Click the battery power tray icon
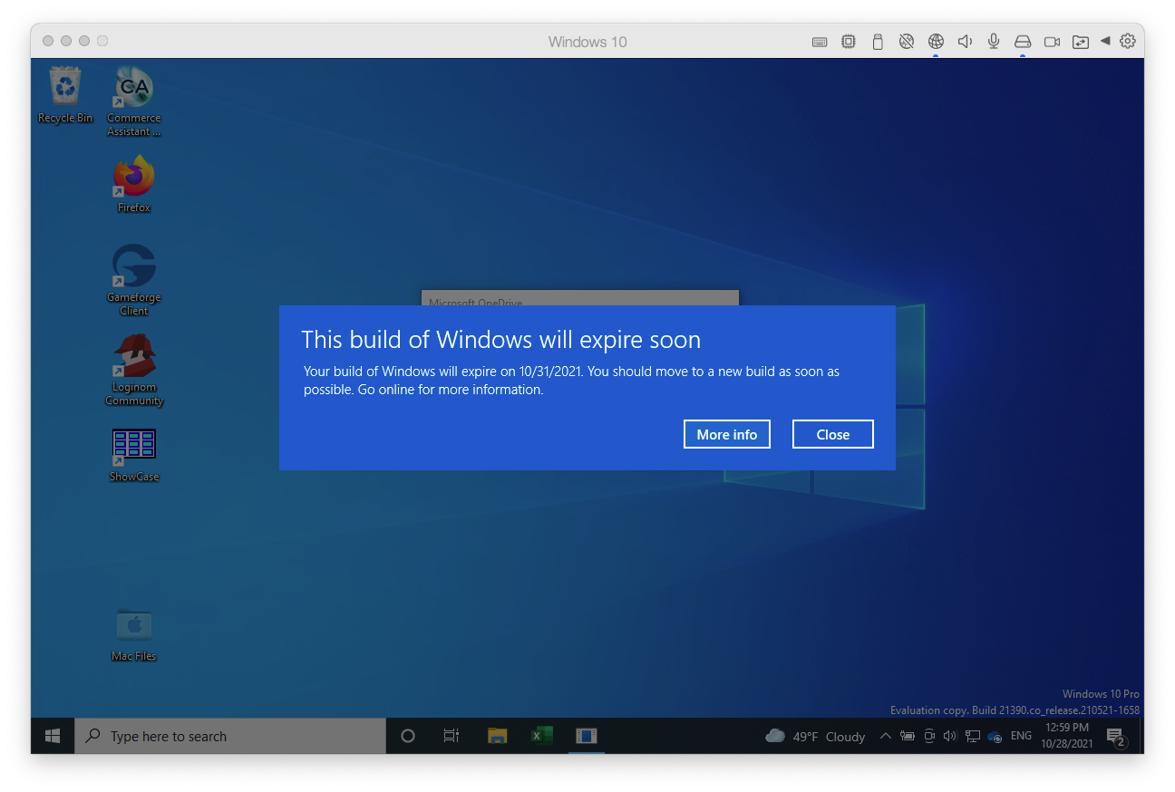The height and width of the screenshot is (792, 1175). pos(908,736)
